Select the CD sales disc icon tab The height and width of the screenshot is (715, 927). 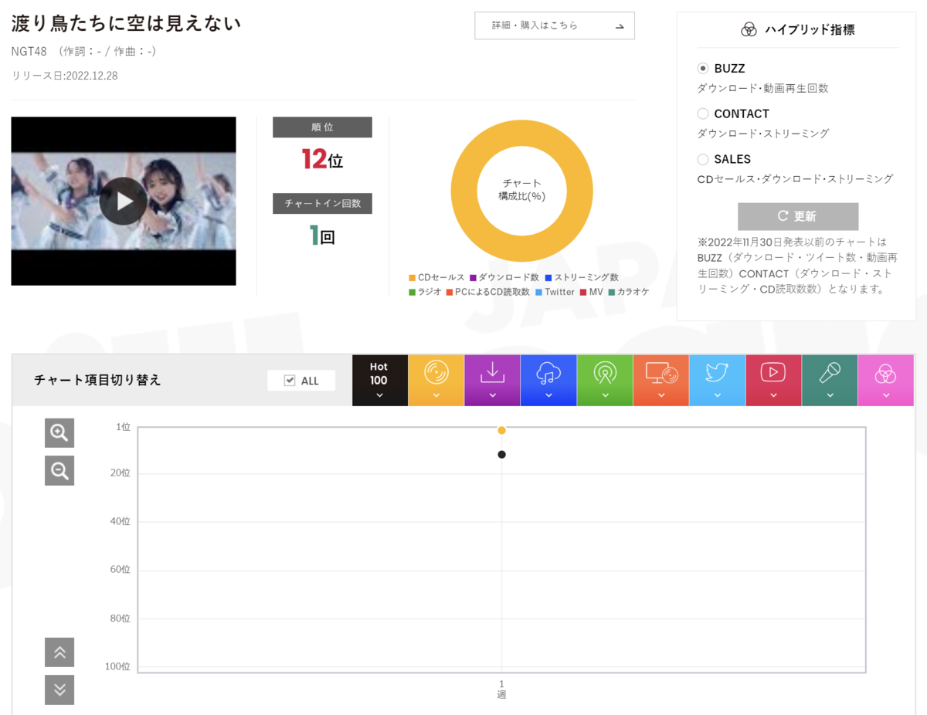point(436,380)
